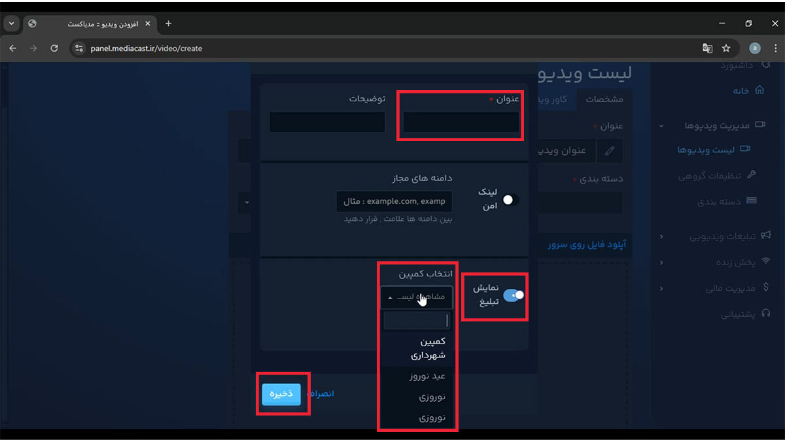
Task: Choose عید نوروز campaign option
Action: (427, 376)
